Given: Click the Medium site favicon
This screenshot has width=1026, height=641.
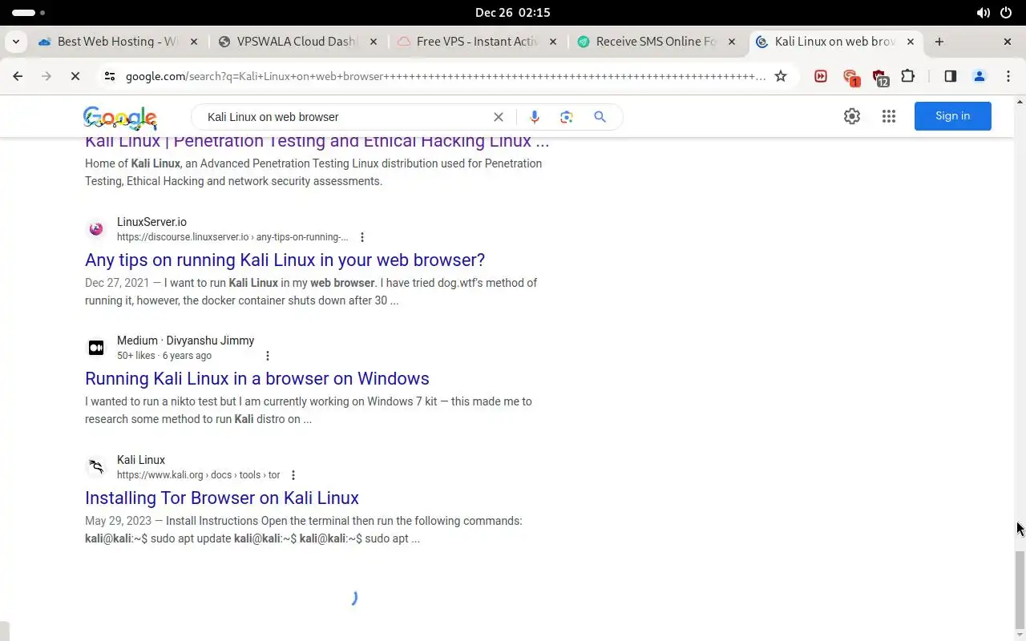Looking at the screenshot, I should (96, 348).
